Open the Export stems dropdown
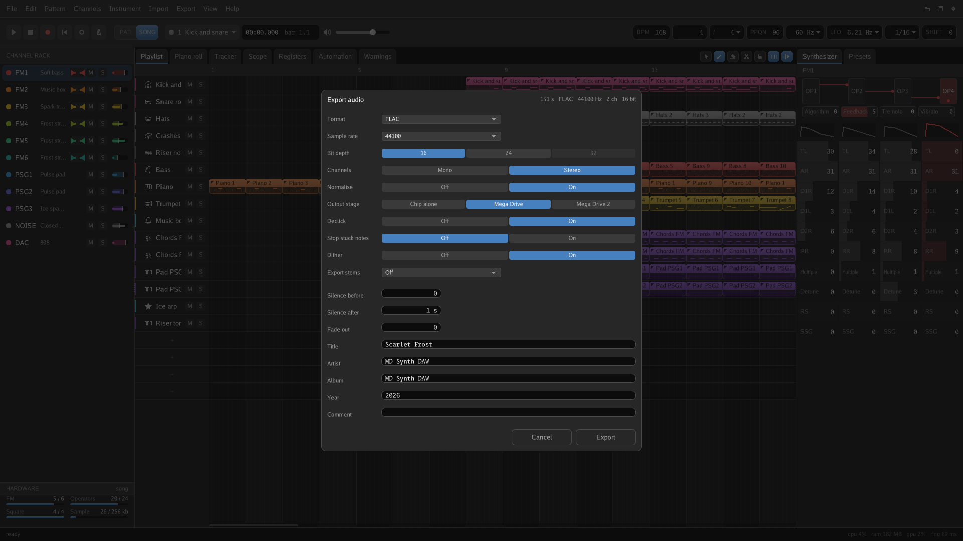The image size is (963, 541). click(441, 273)
